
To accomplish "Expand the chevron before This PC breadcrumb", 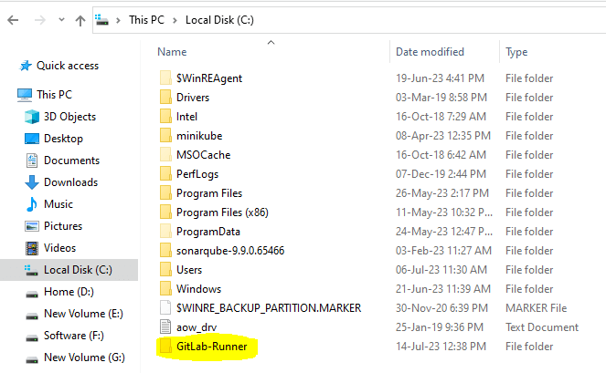I will 119,20.
